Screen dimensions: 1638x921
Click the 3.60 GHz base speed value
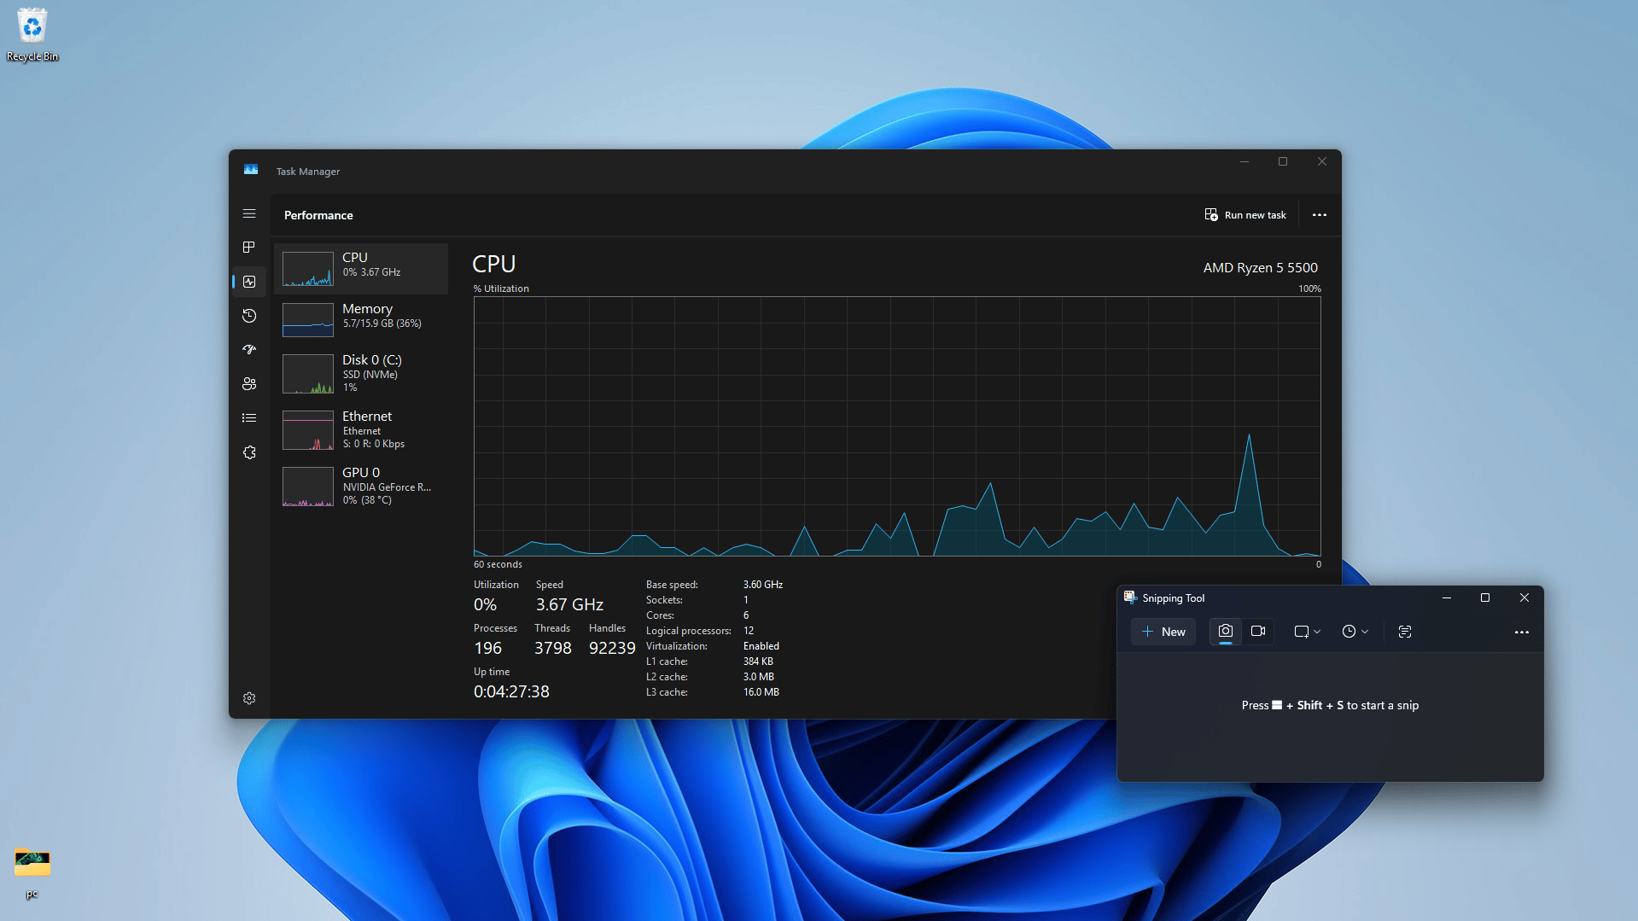tap(762, 585)
